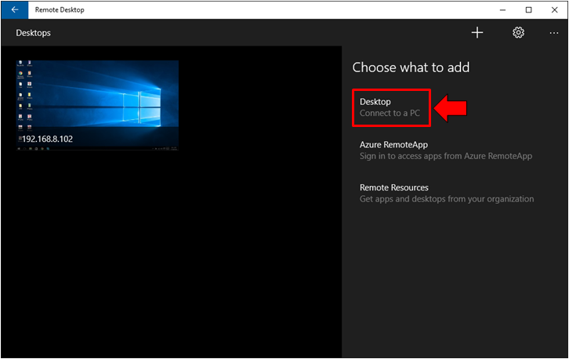Viewport: 569px width, 359px height.
Task: Open settings with the gear icon
Action: (518, 33)
